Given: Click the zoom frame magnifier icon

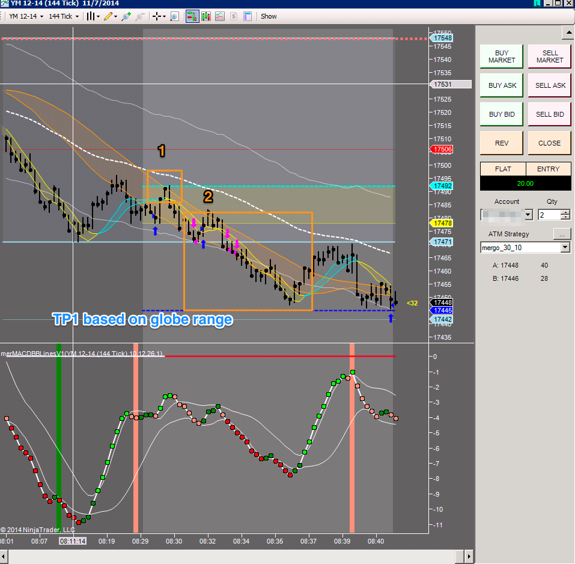Looking at the screenshot, I should [175, 16].
